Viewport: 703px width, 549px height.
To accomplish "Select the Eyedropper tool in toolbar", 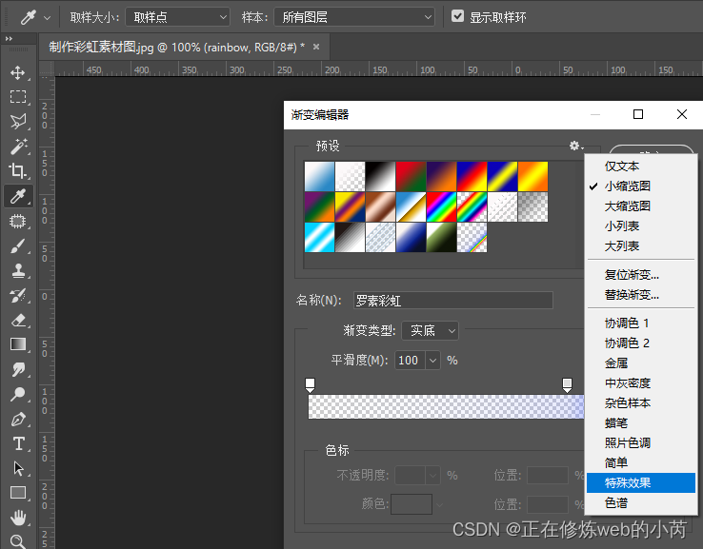I will click(18, 196).
